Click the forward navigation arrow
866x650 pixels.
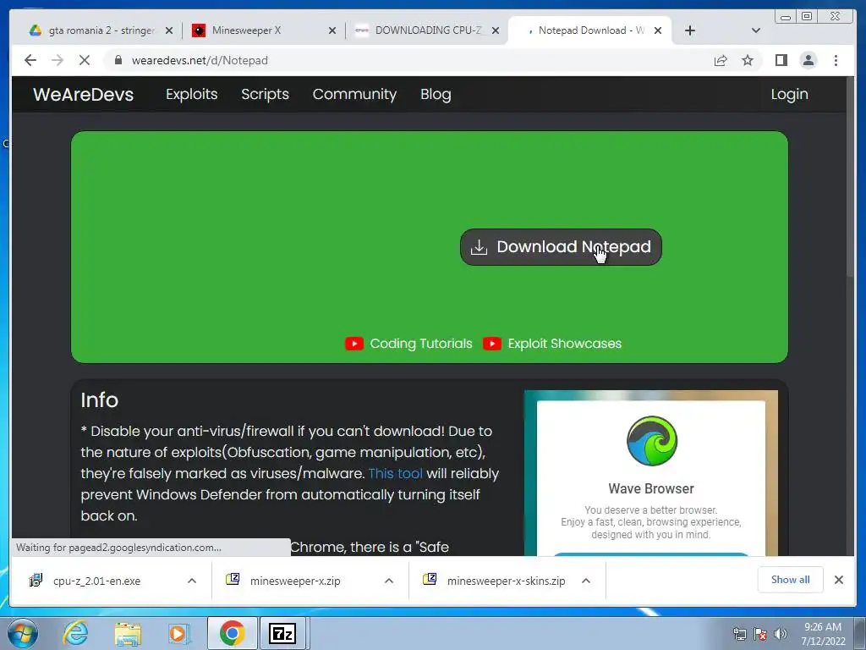[x=58, y=60]
